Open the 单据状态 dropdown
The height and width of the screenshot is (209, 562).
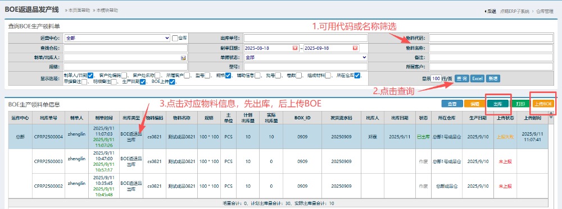pos(306,57)
